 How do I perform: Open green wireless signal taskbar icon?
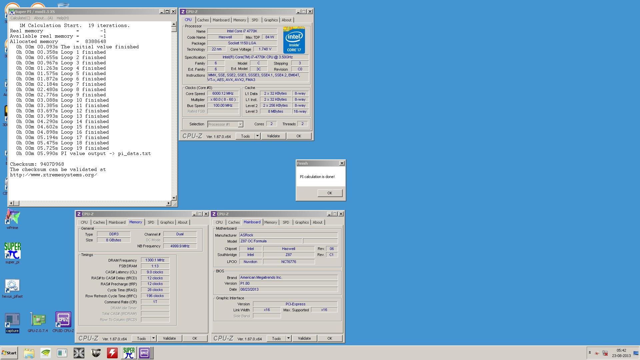(x=46, y=353)
